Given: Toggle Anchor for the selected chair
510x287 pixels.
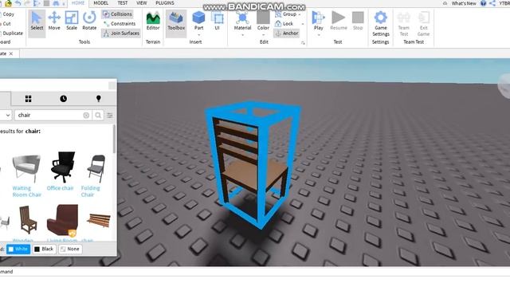Looking at the screenshot, I should coord(287,33).
